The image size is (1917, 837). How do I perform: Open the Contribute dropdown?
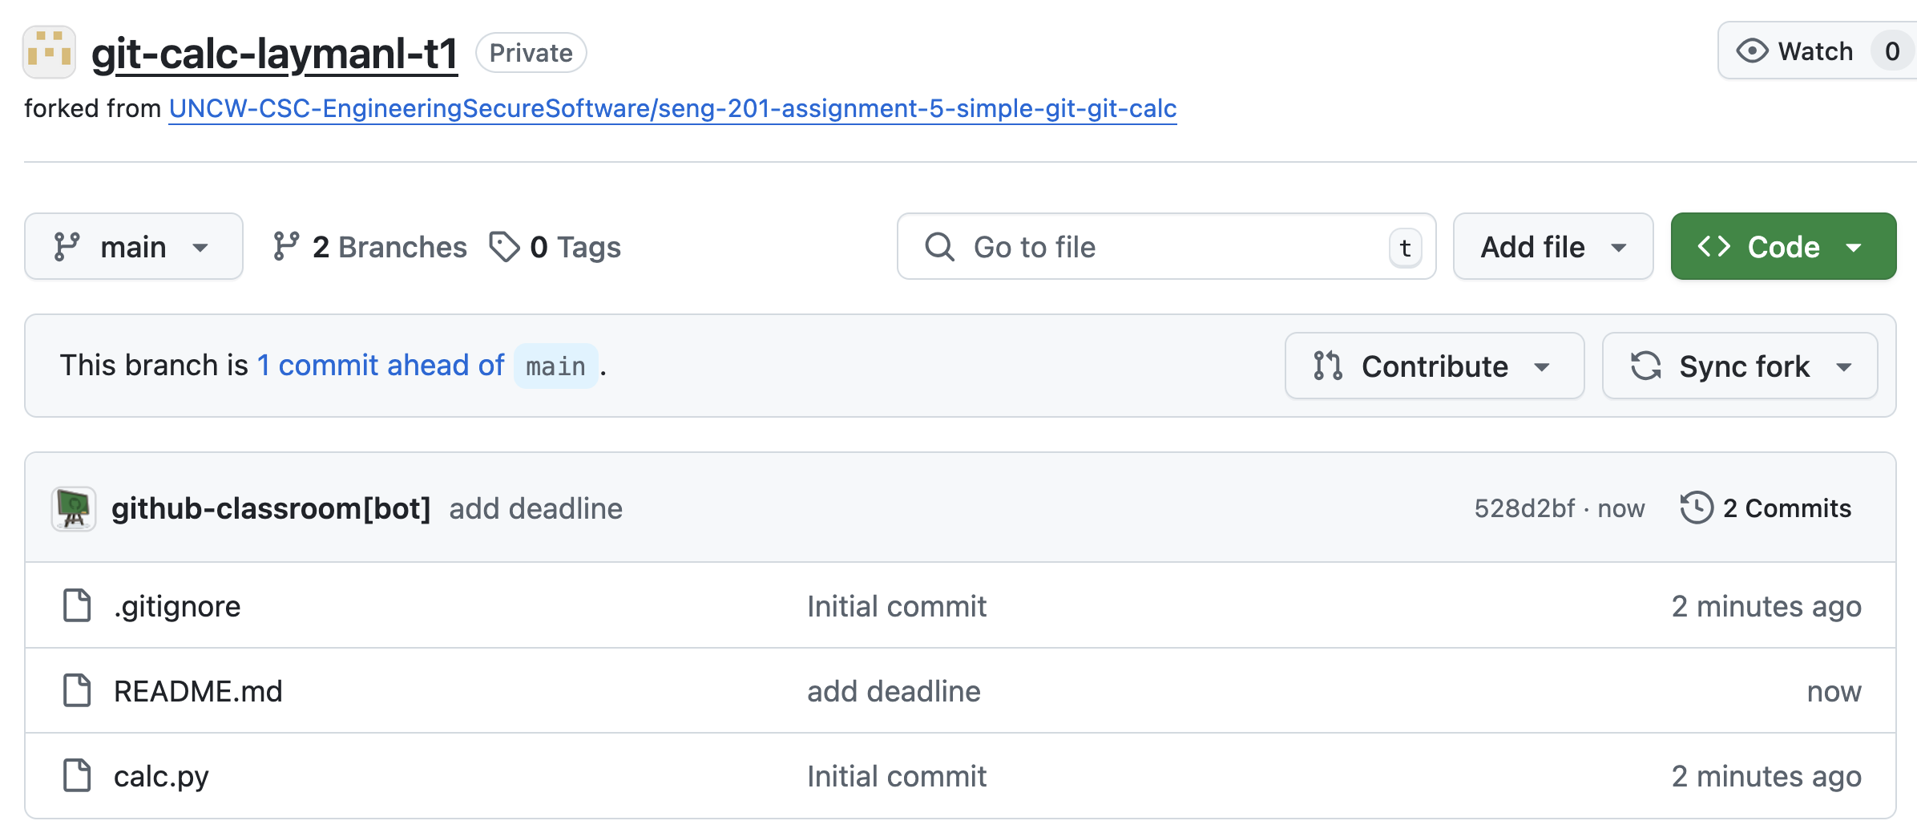[1435, 366]
